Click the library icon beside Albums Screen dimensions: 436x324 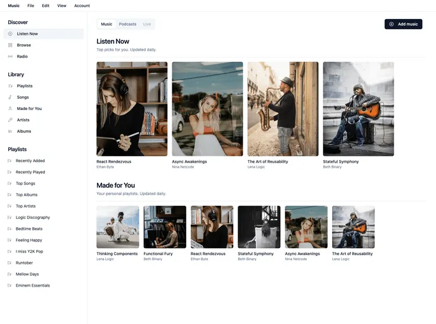[10, 132]
